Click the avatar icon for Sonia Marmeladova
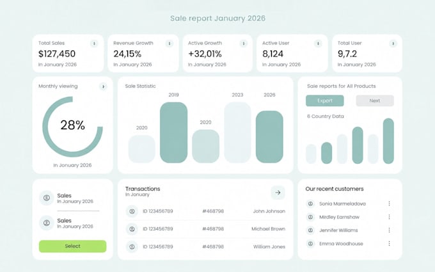Viewport: 435px width, 272px height. click(x=310, y=204)
